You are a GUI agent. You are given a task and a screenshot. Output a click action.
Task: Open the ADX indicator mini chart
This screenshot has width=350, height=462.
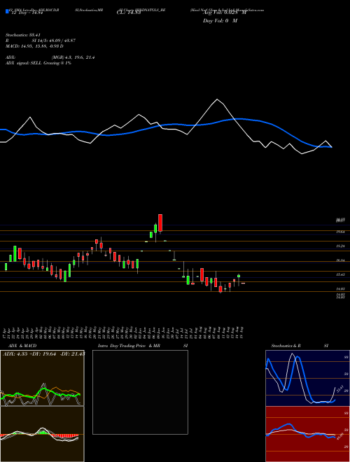click(42, 378)
